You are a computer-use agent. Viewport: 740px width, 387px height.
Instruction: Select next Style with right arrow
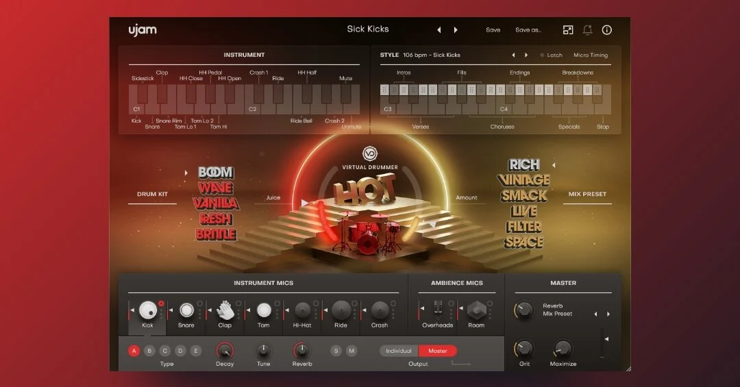click(526, 55)
